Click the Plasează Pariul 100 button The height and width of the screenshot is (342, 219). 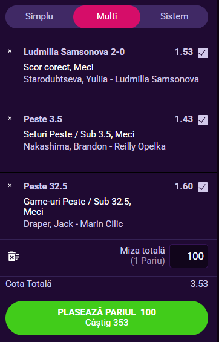click(x=106, y=318)
